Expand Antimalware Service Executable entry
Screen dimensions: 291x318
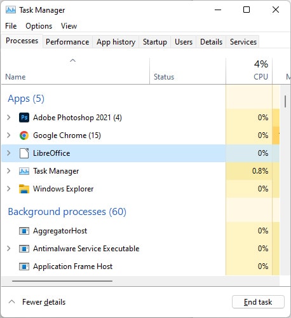[9, 248]
